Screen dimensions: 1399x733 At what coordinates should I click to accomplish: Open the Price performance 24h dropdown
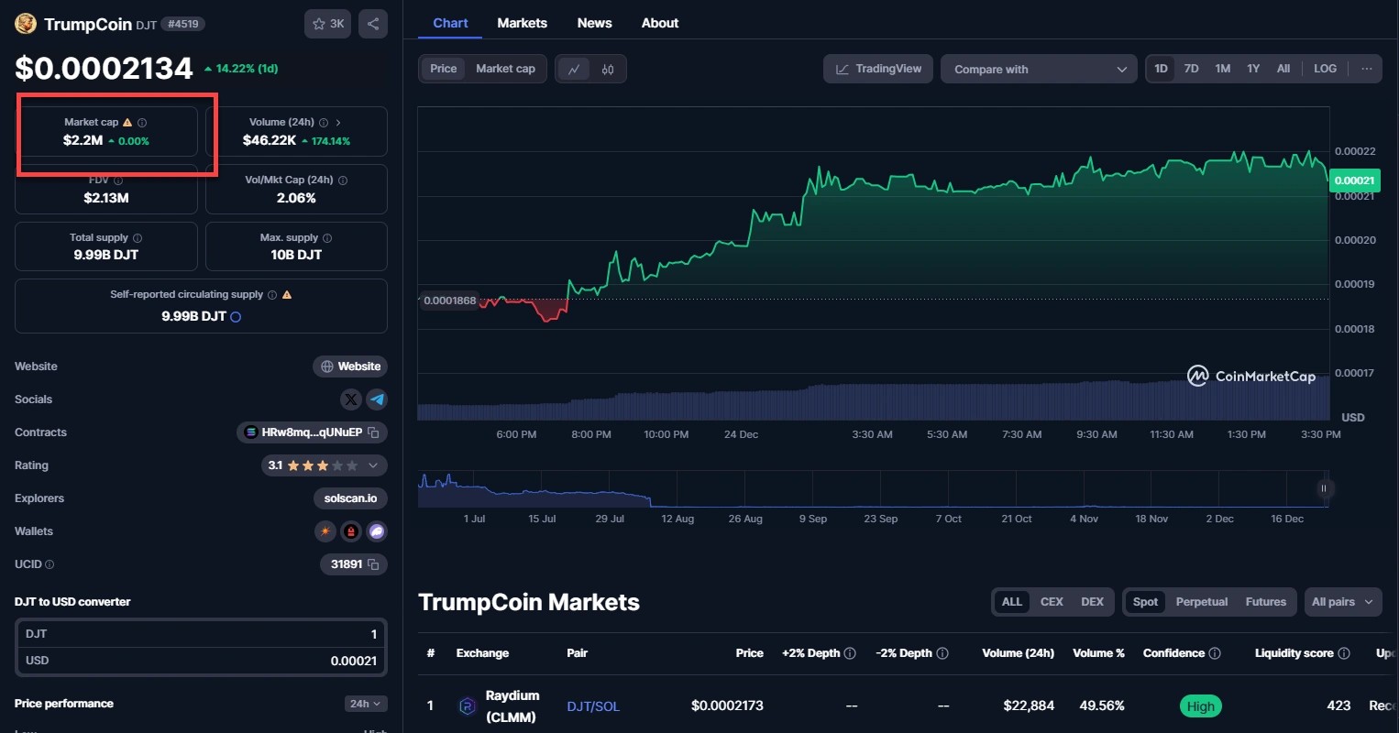[x=366, y=704]
